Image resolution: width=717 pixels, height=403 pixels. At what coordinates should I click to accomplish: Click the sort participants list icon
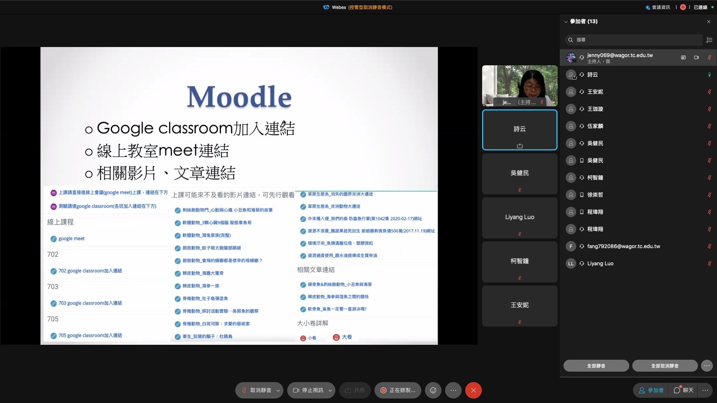710,40
